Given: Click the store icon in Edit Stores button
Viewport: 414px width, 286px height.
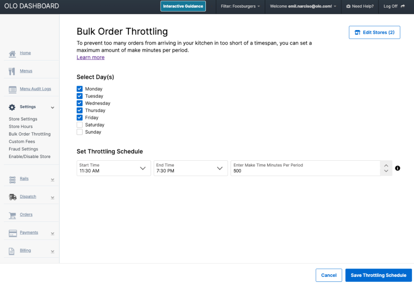Looking at the screenshot, I should (357, 32).
